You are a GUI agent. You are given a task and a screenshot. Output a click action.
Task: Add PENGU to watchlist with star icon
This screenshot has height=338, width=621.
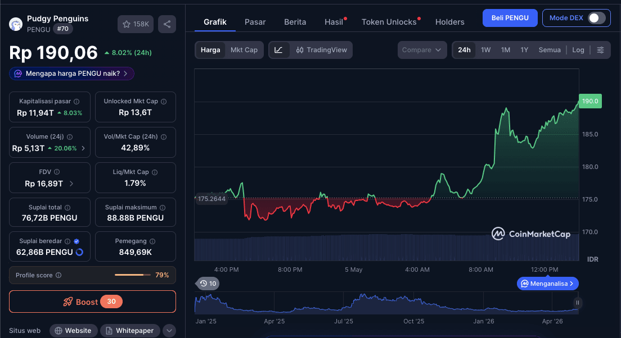136,24
